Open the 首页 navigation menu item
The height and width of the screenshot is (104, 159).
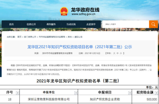[11, 24]
